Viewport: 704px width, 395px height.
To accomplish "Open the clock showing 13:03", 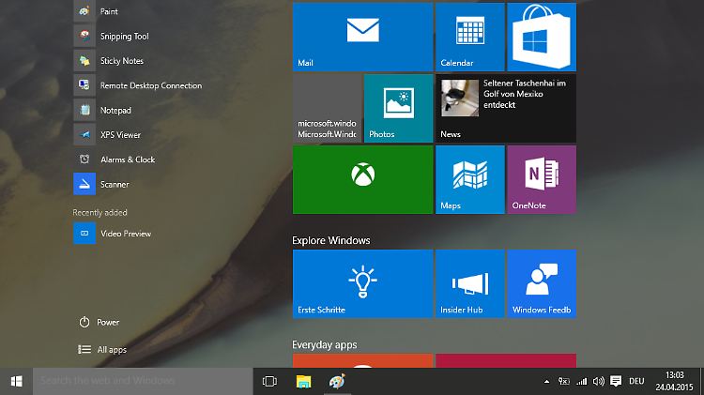I will 674,381.
